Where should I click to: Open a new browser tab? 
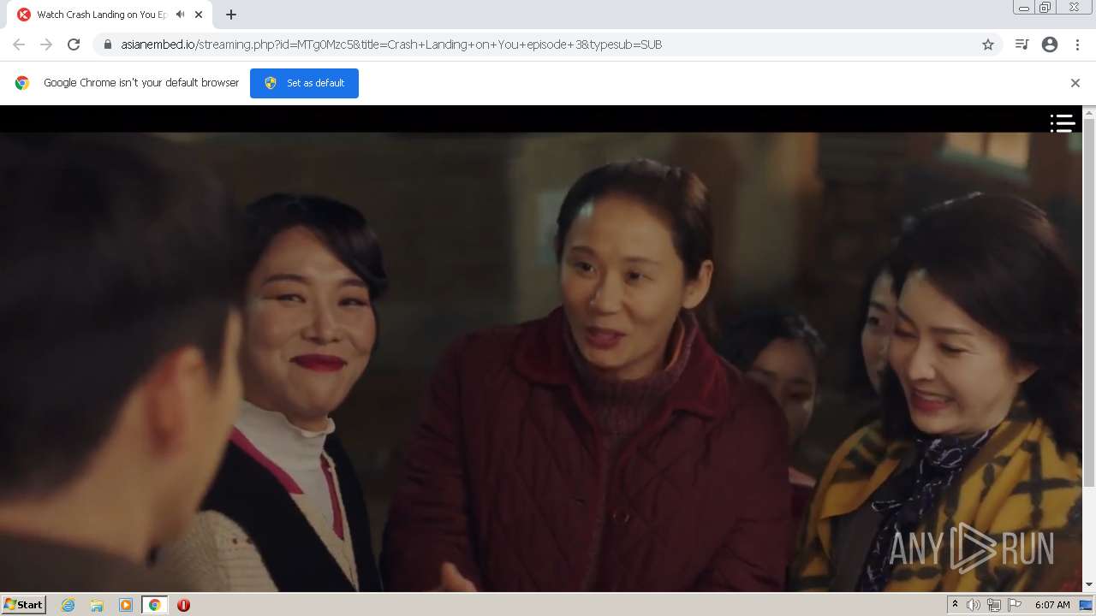tap(231, 15)
